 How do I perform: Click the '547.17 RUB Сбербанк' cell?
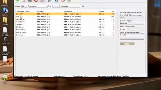pyautogui.click(x=72, y=22)
